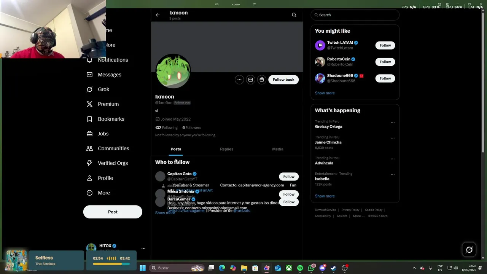Open Verified Orgs in the sidebar

(x=107, y=163)
